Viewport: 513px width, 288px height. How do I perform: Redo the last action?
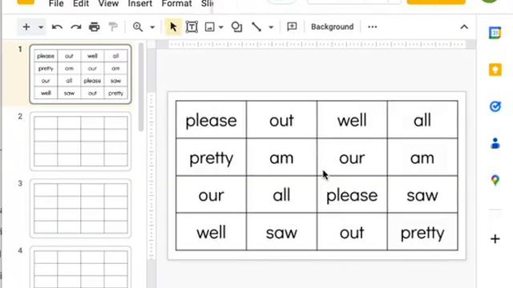pos(76,27)
